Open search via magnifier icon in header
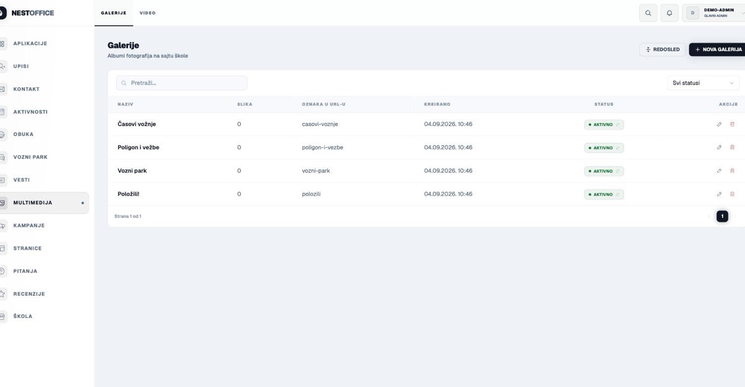745x387 pixels. click(x=648, y=13)
